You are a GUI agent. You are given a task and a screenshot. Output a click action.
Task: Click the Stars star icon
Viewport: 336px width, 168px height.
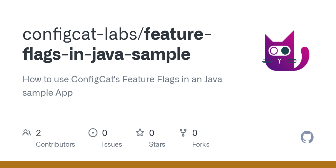tap(140, 132)
